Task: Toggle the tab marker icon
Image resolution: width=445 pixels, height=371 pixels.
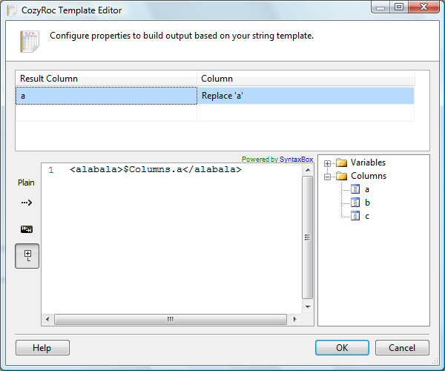Action: pos(27,229)
